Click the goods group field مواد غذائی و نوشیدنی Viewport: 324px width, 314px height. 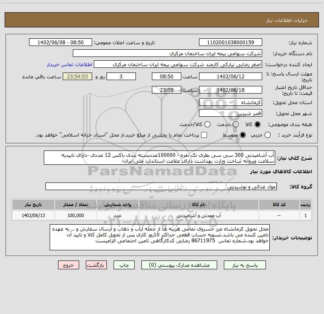(x=161, y=186)
